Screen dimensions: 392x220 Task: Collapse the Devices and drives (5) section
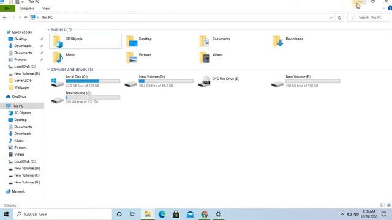[x=48, y=70]
